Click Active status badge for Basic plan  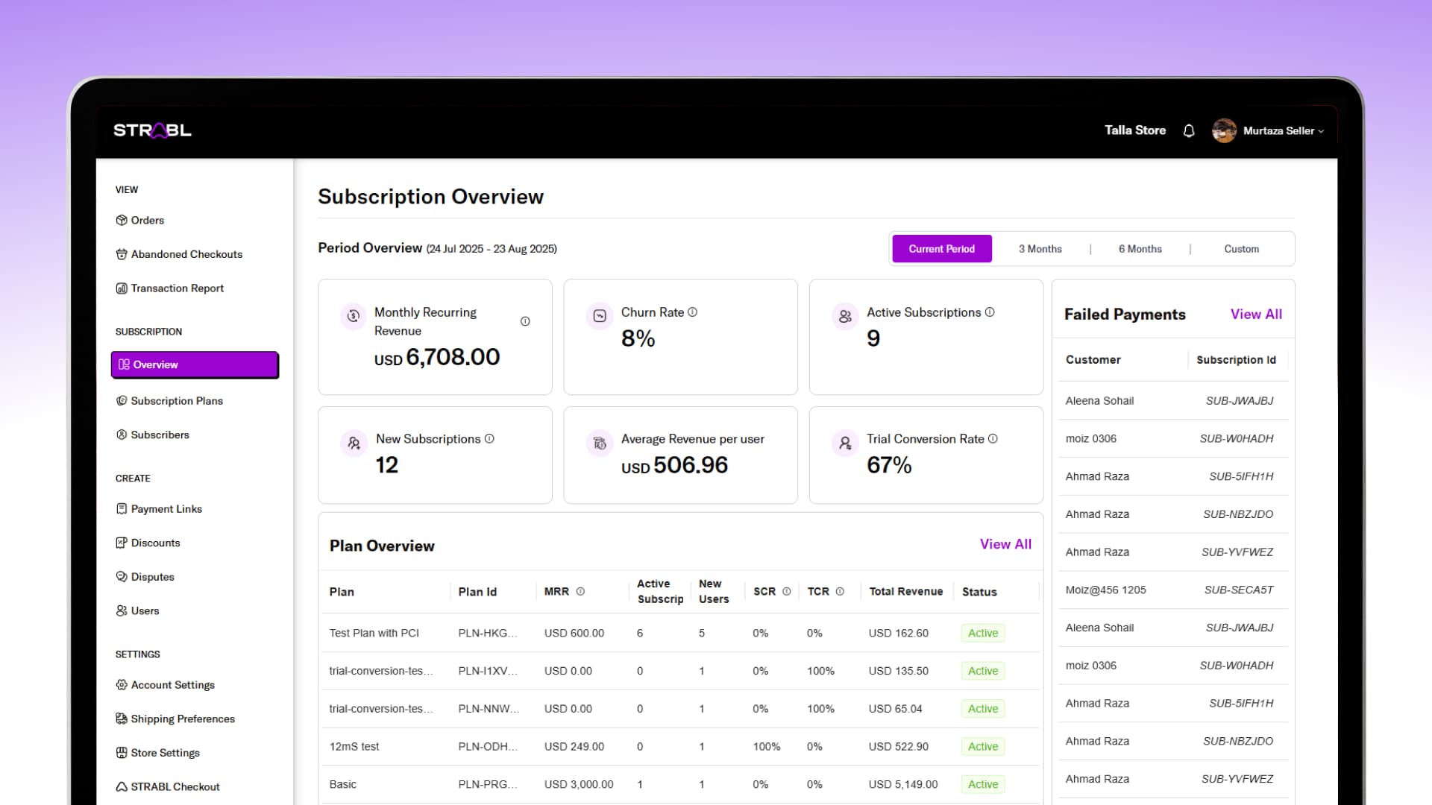tap(982, 784)
